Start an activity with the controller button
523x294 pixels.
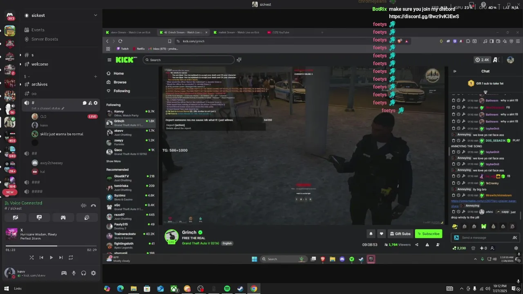coord(63,218)
